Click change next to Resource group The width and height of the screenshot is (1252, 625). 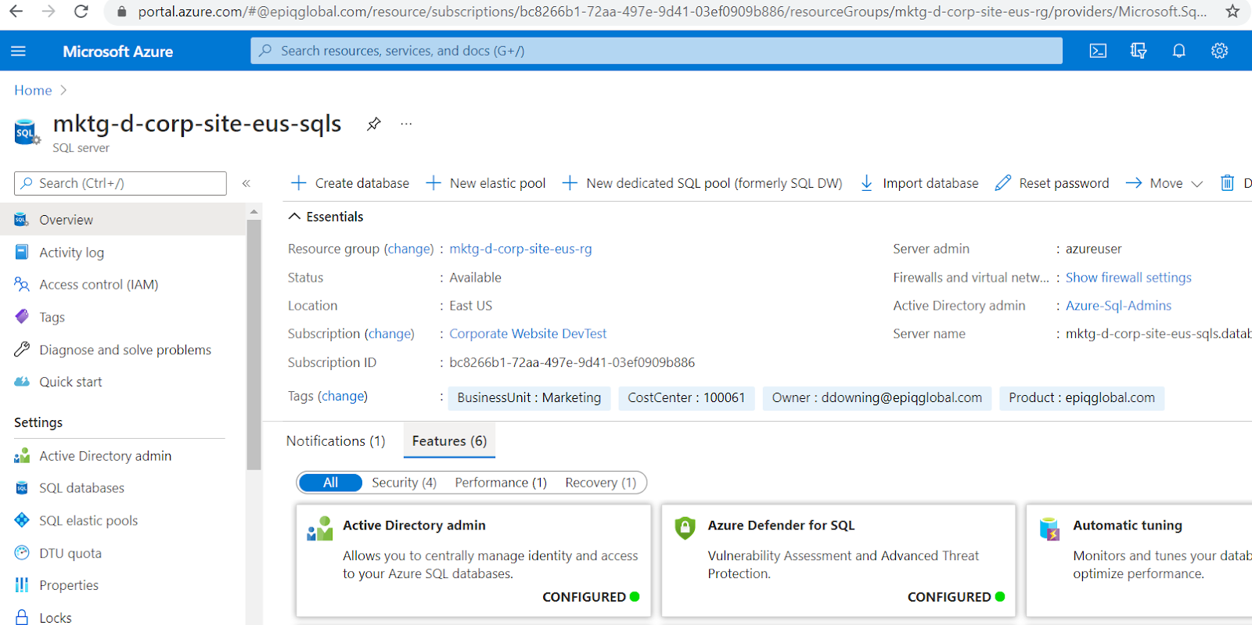coord(408,249)
